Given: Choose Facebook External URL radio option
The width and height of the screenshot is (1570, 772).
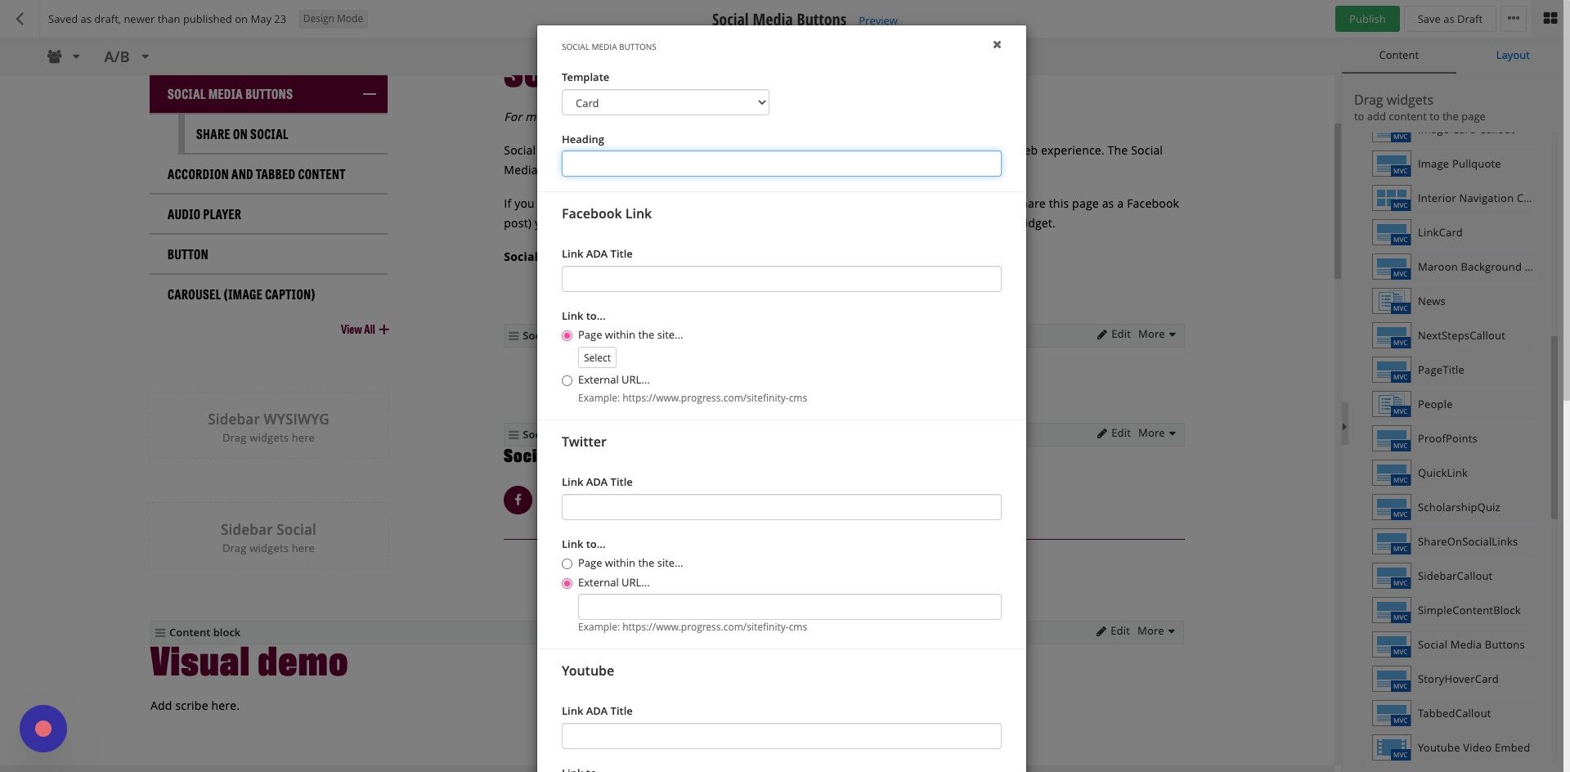Looking at the screenshot, I should click(x=567, y=380).
